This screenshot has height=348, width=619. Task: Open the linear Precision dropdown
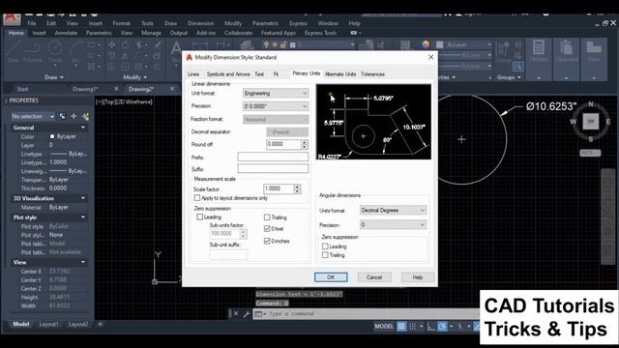(x=276, y=106)
